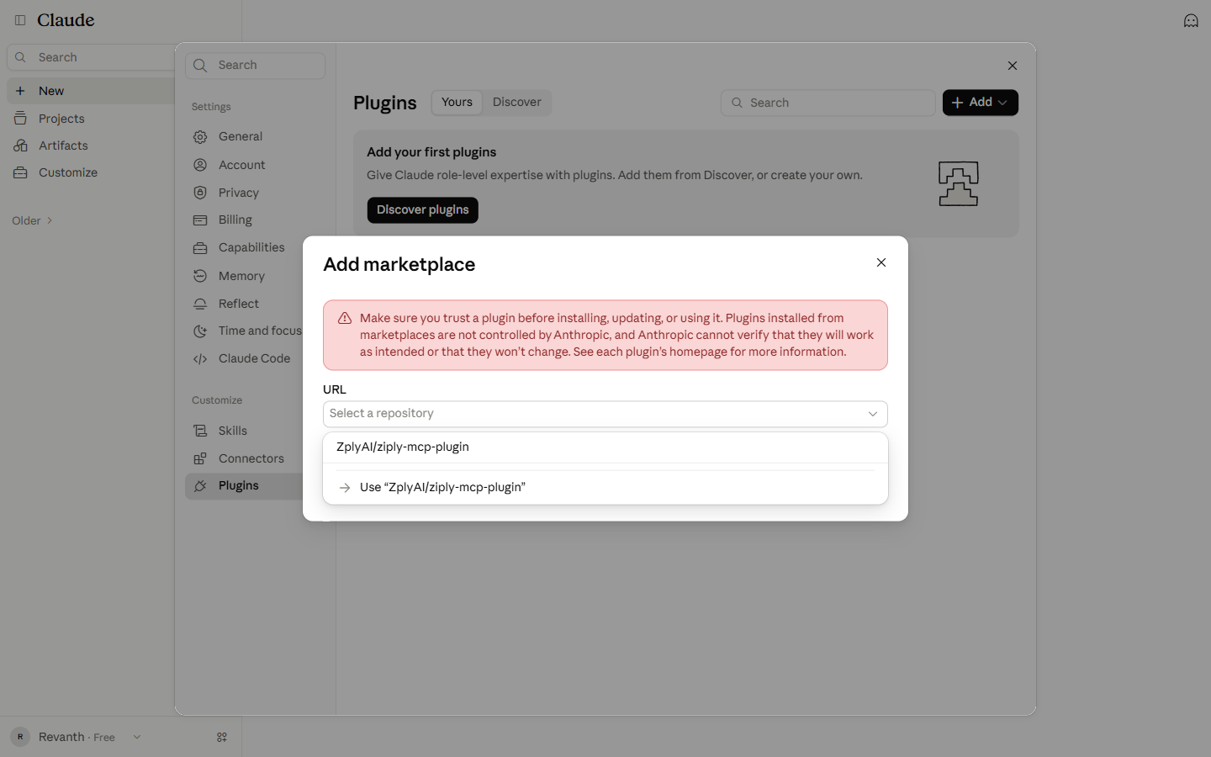Viewport: 1211px width, 757px height.
Task: Click the ghost icon at top right
Action: [x=1191, y=20]
